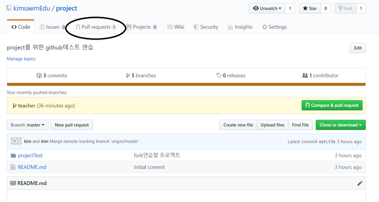Open the Branch: master dropdown
Viewport: 379px width, 202px height.
pyautogui.click(x=28, y=125)
